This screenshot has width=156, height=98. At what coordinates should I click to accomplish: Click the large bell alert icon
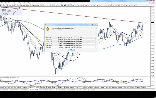tap(47, 29)
